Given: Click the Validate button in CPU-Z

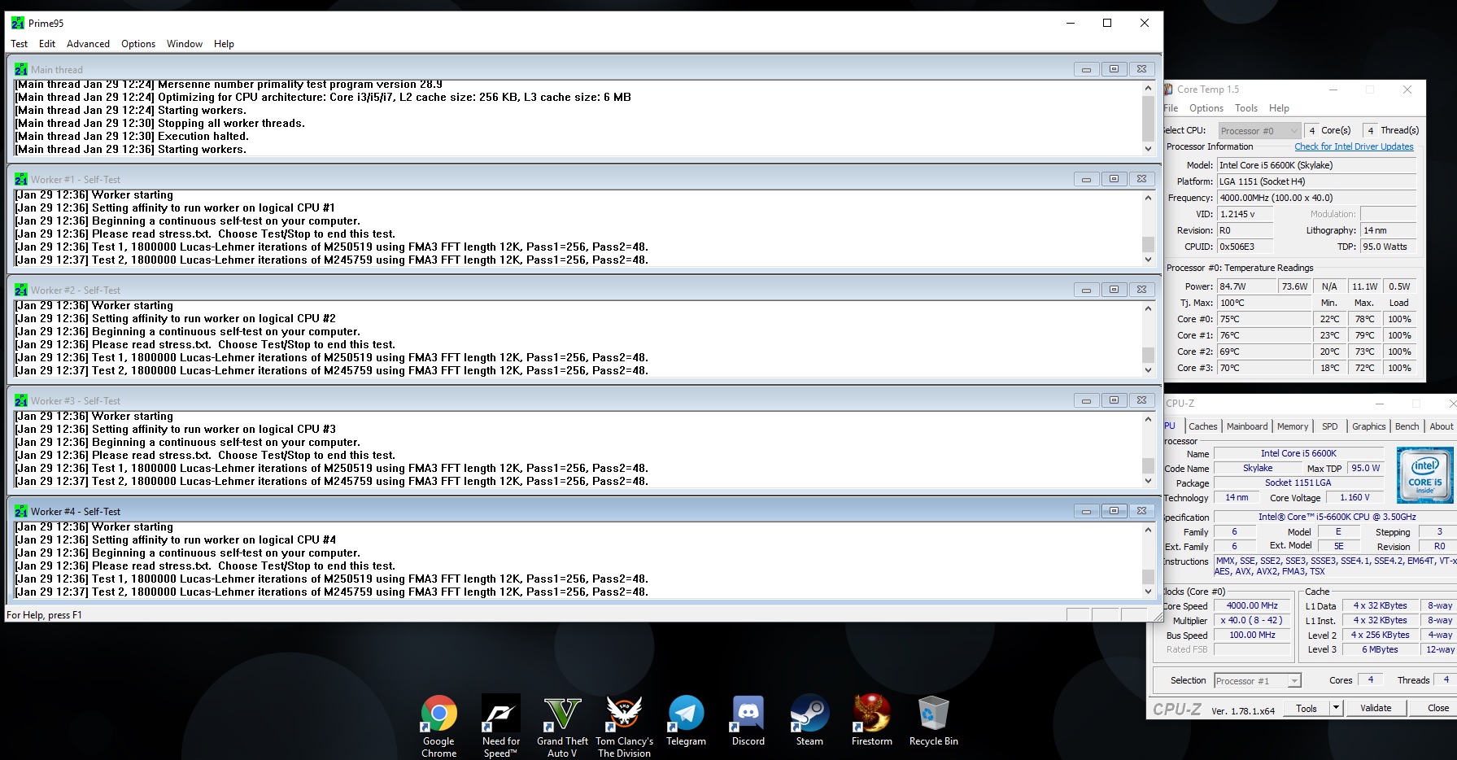Looking at the screenshot, I should coord(1376,708).
